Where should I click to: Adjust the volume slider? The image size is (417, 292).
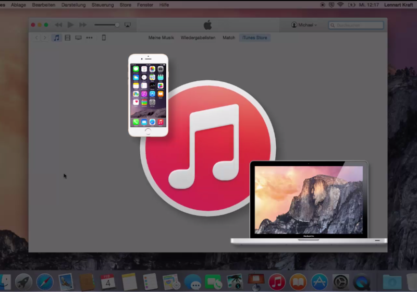[106, 25]
